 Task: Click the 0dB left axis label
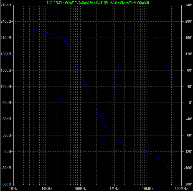point(8,151)
